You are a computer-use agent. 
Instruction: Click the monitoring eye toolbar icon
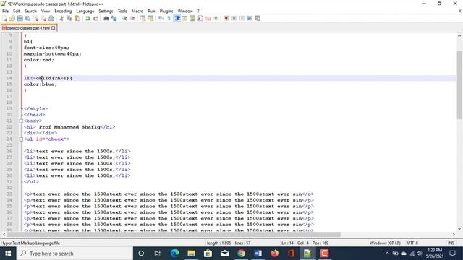[216, 18]
